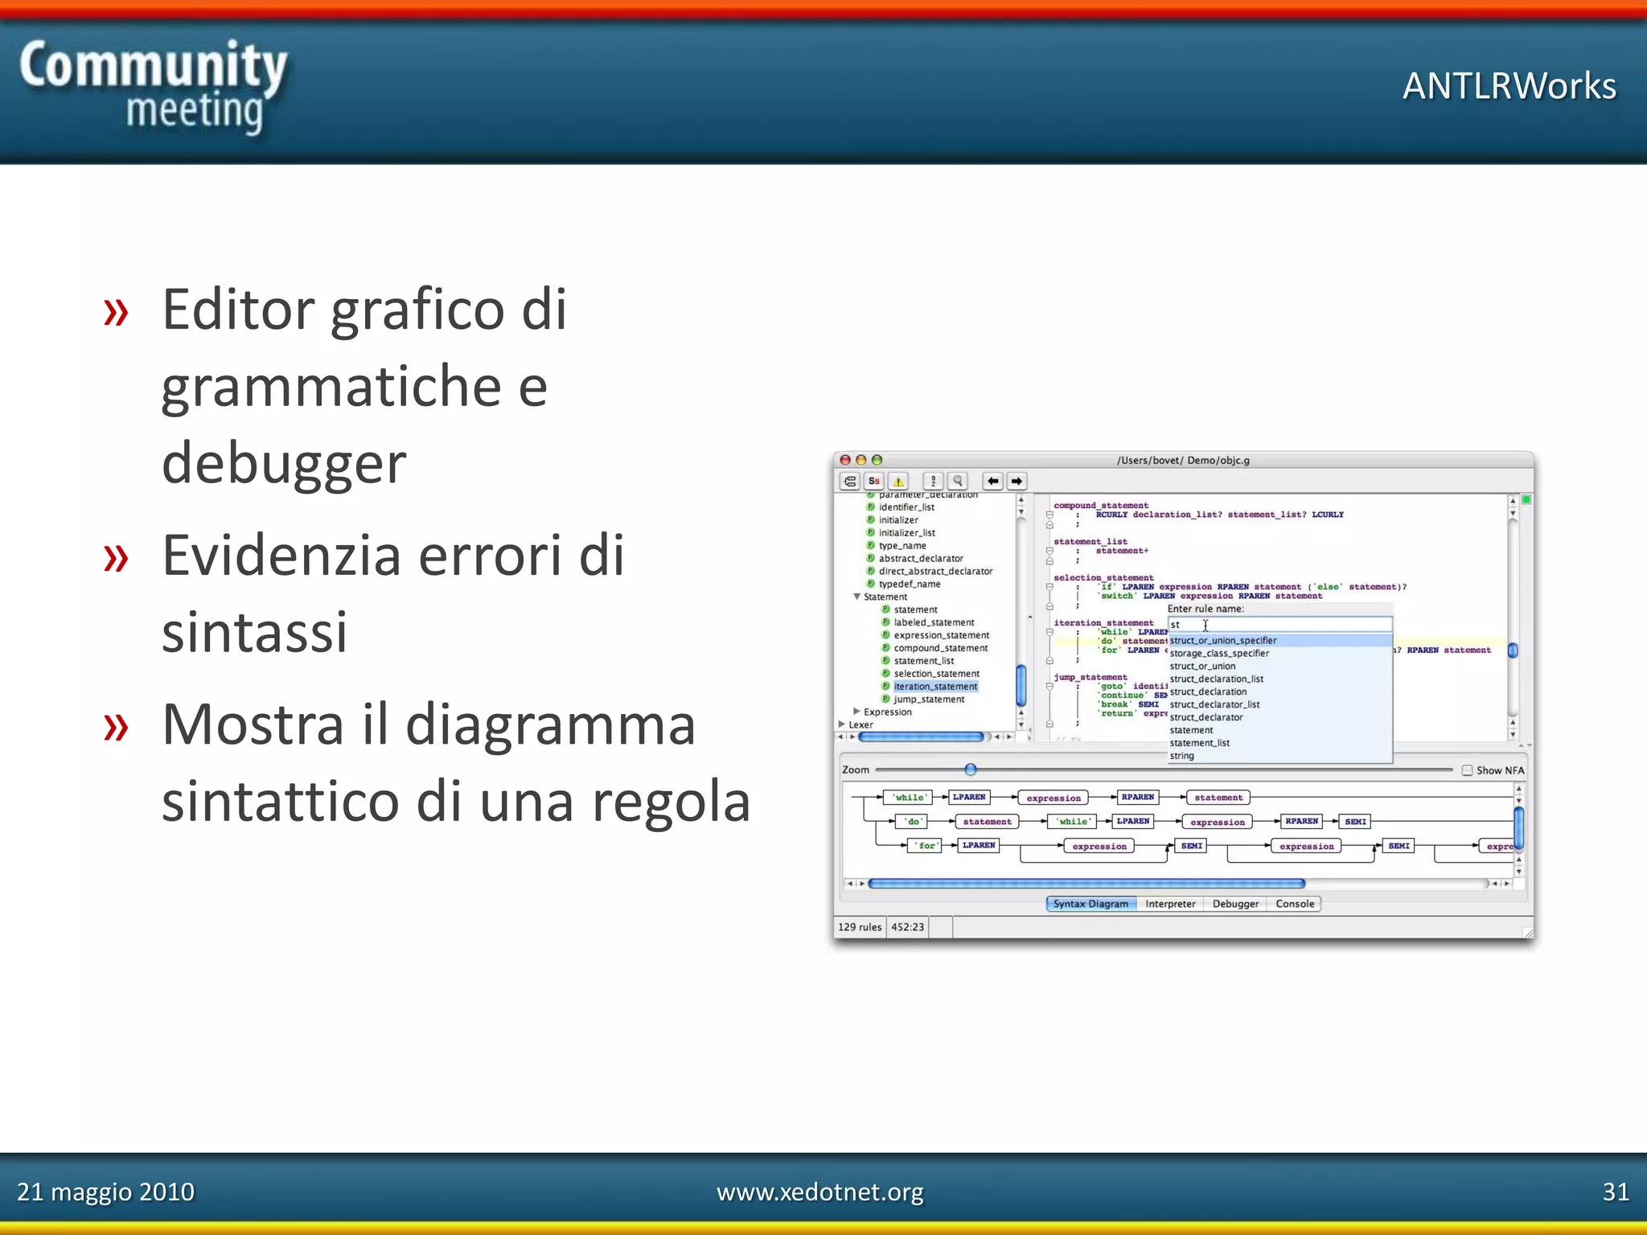Choose struct_or_union from completion list
1647x1235 pixels.
(1279, 667)
